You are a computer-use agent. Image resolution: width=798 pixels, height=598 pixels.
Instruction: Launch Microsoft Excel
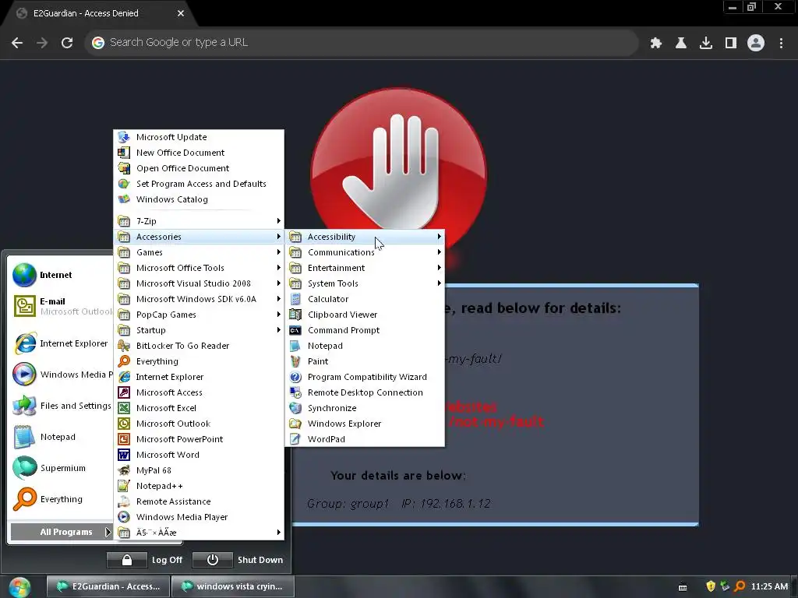coord(199,408)
